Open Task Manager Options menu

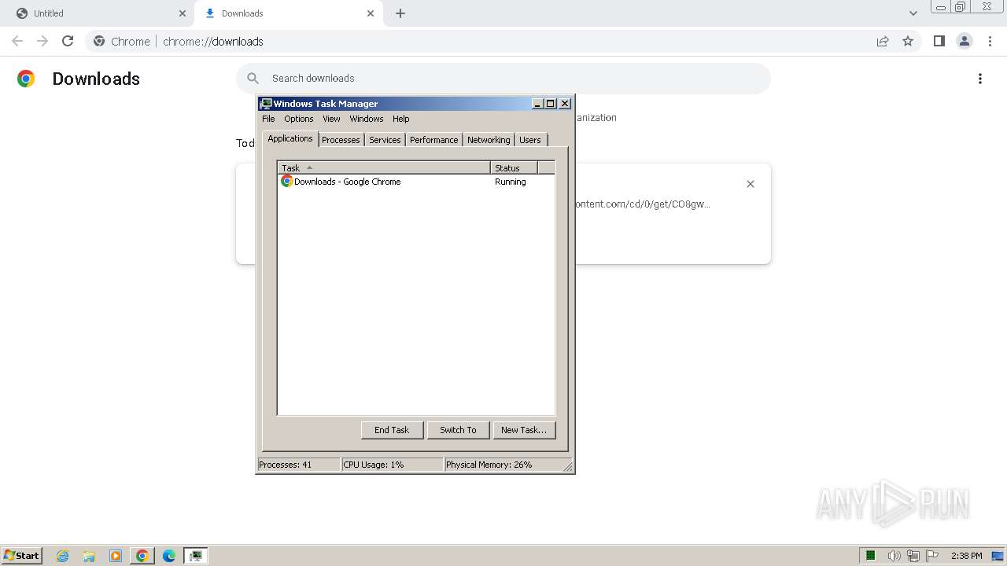(x=299, y=119)
